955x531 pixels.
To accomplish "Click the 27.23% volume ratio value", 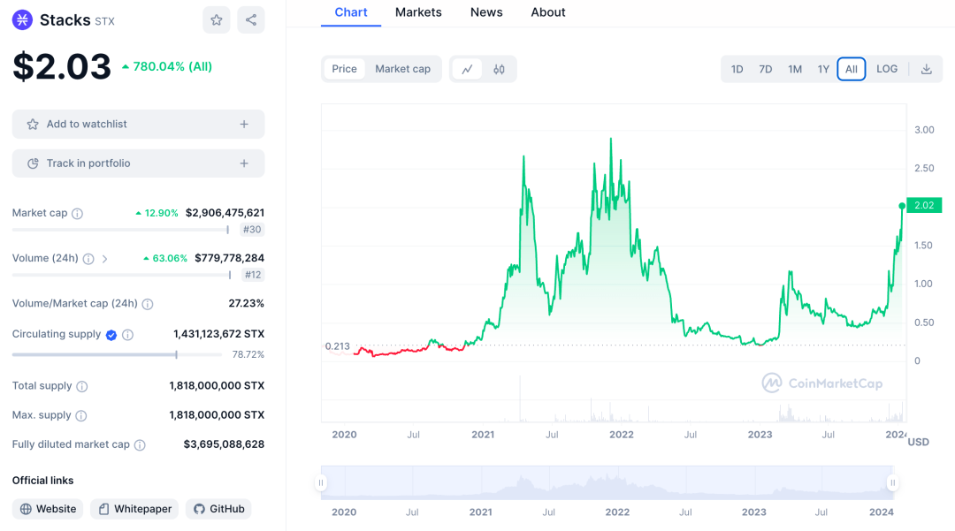I will click(x=246, y=304).
